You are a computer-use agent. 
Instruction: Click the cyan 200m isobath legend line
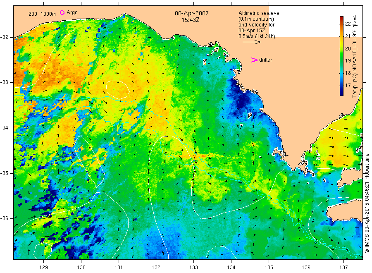(35, 18)
